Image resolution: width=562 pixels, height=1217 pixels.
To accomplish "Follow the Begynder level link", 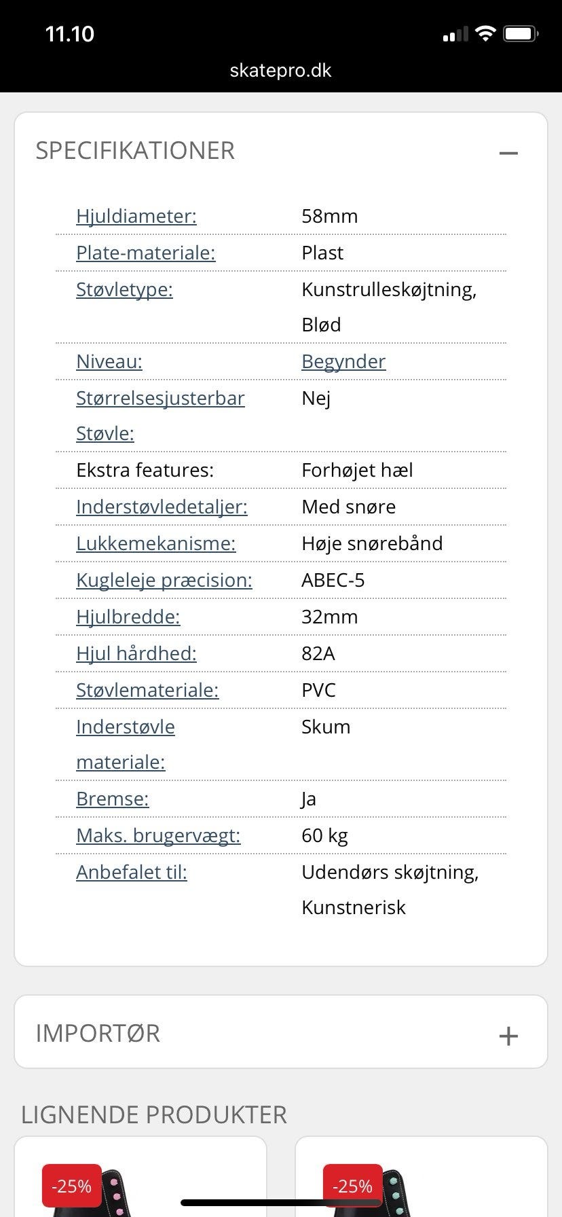I will click(343, 361).
